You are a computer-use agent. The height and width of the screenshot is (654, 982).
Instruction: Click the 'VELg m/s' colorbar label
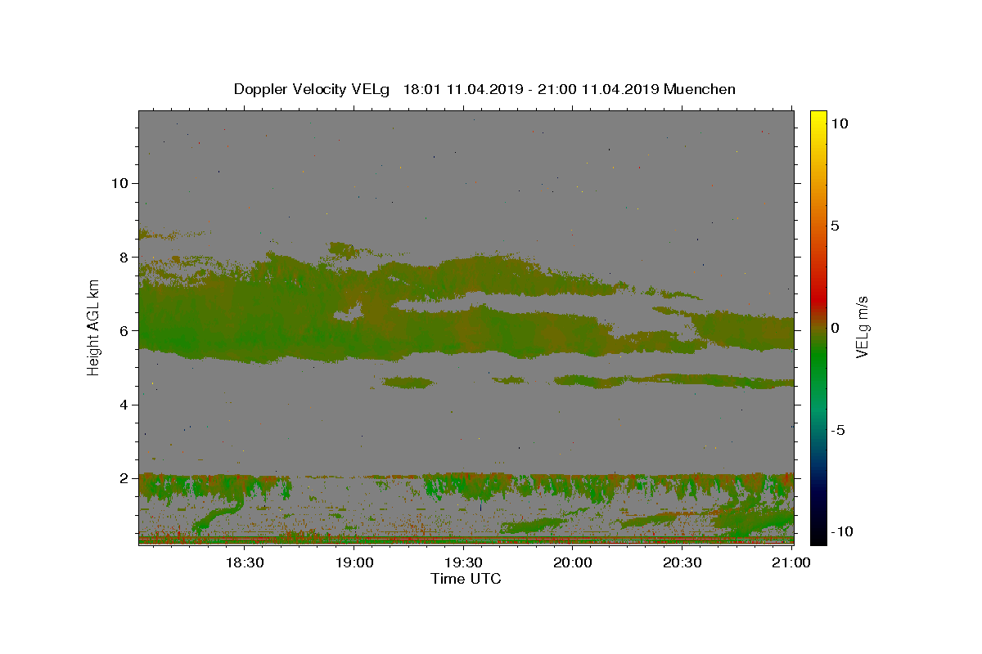(862, 327)
